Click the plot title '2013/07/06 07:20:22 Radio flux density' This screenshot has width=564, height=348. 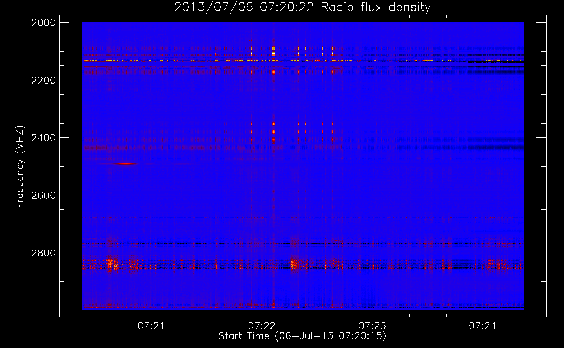(x=302, y=7)
